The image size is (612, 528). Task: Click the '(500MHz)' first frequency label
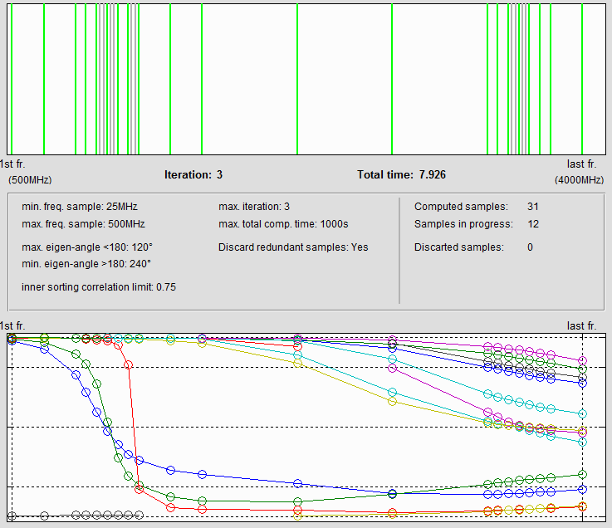tap(30, 180)
